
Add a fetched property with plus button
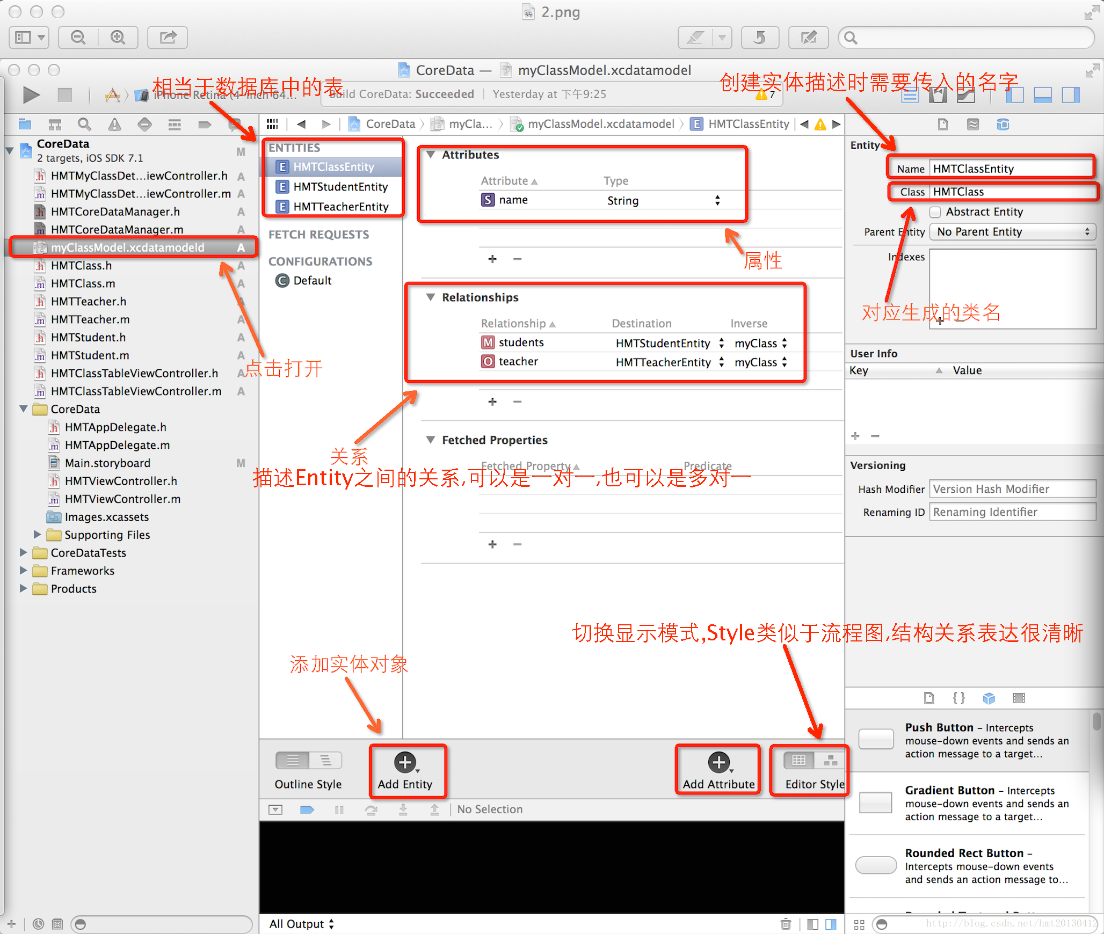(492, 544)
